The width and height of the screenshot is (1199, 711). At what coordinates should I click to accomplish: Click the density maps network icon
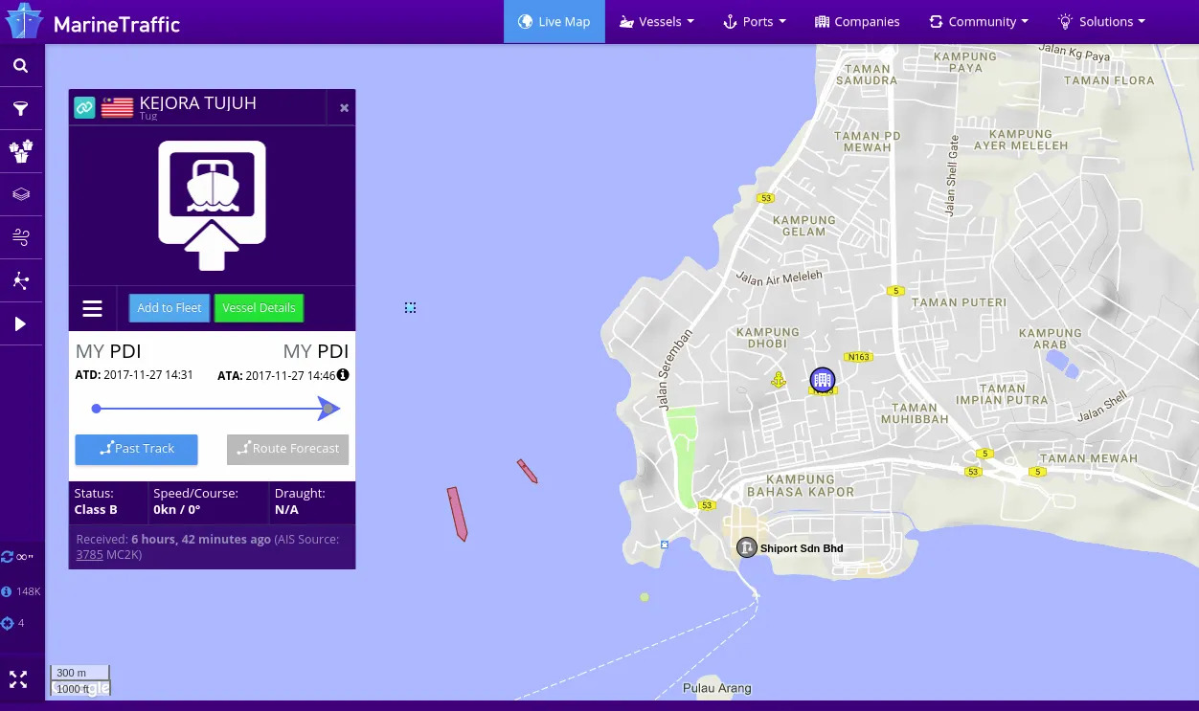point(20,280)
